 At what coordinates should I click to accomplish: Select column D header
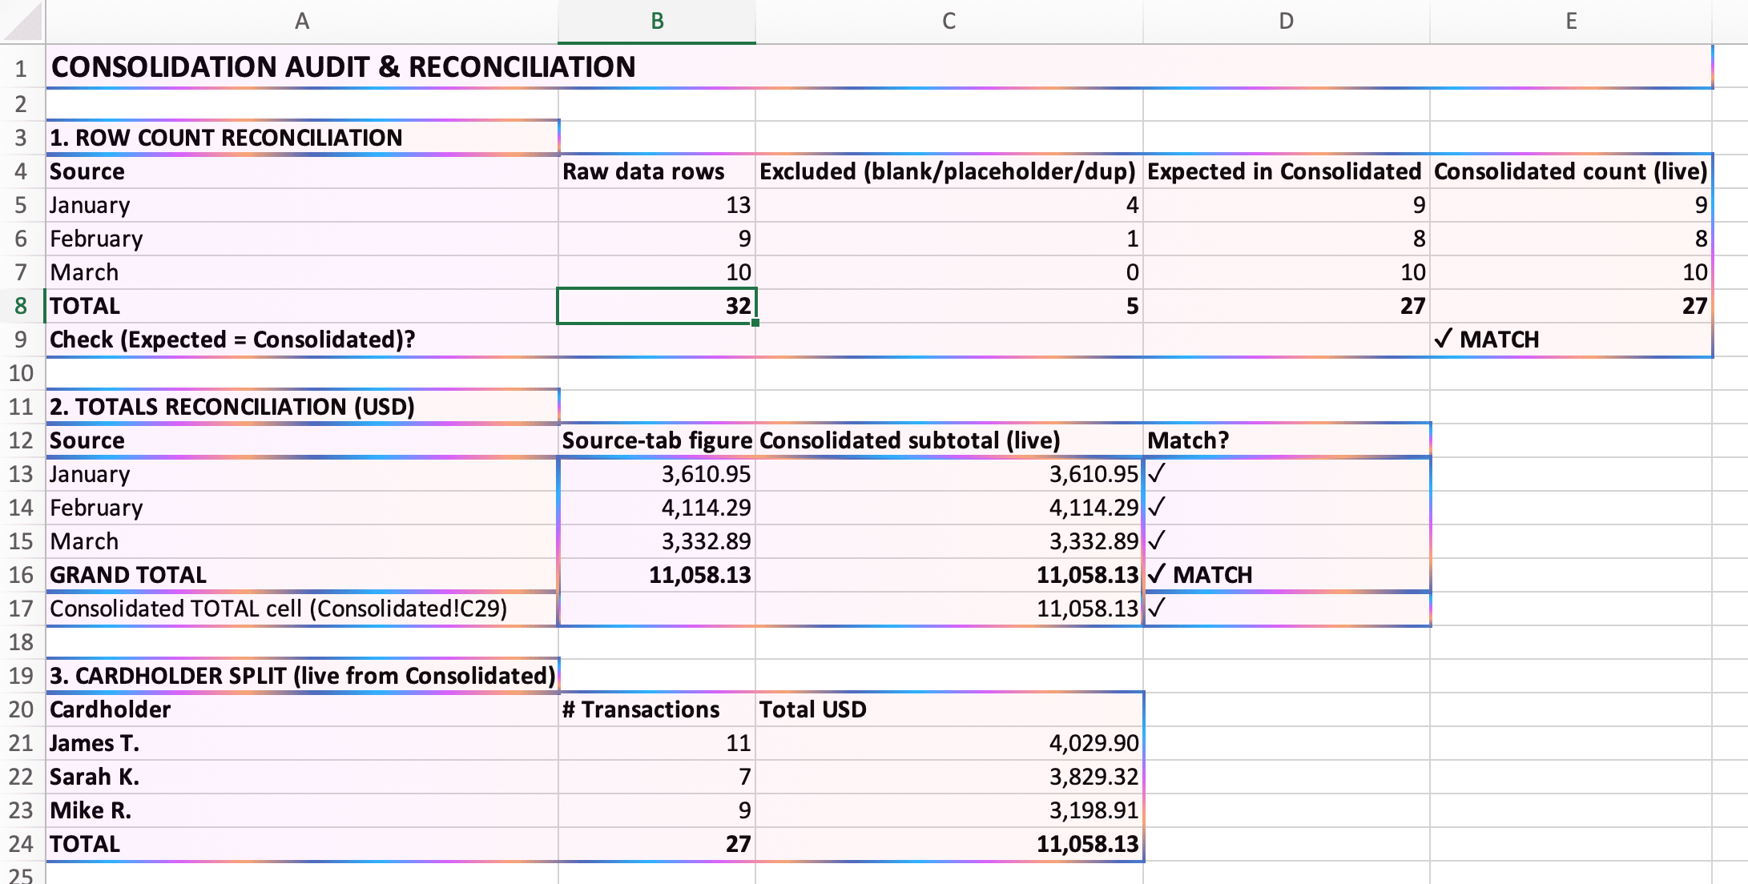tap(1286, 21)
